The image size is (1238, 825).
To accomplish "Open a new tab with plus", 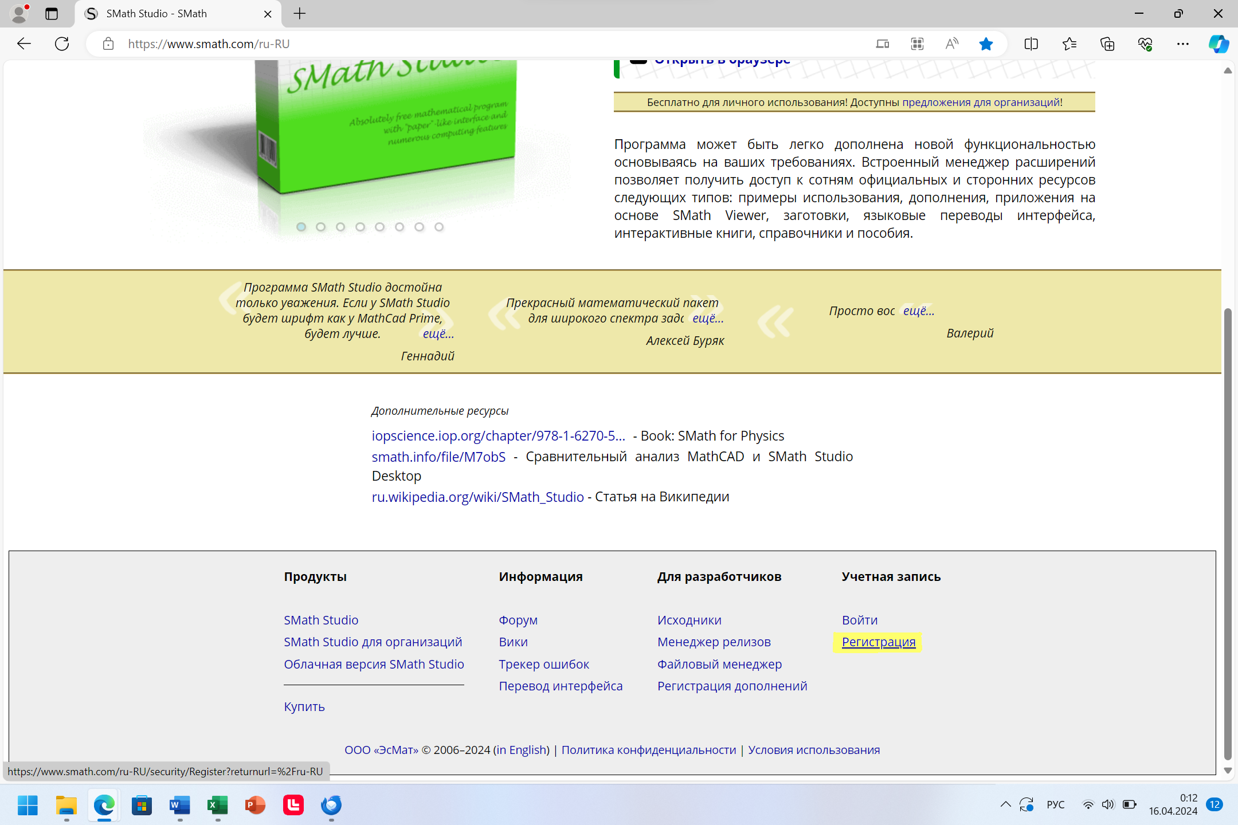I will click(300, 14).
